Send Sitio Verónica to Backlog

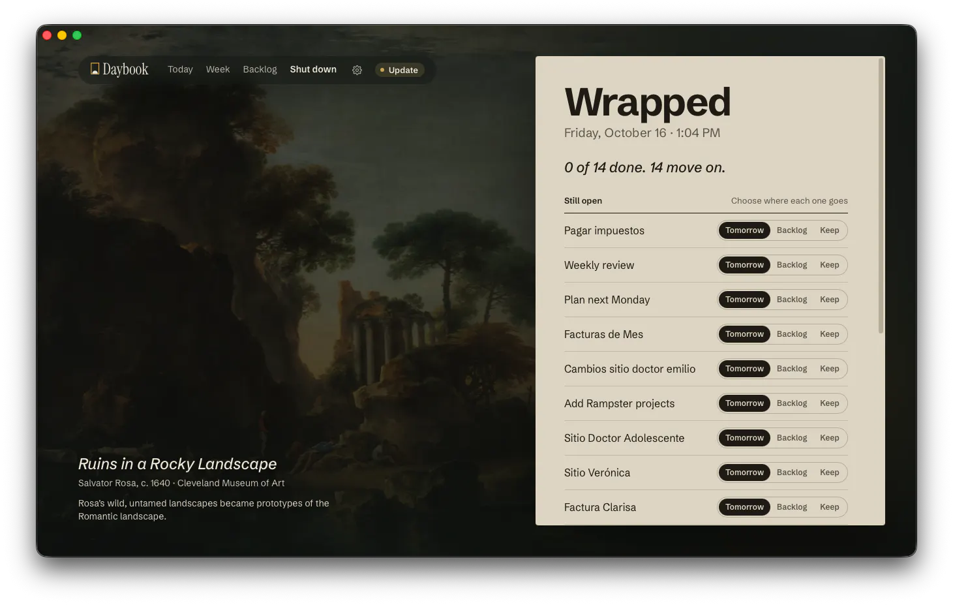pos(792,473)
